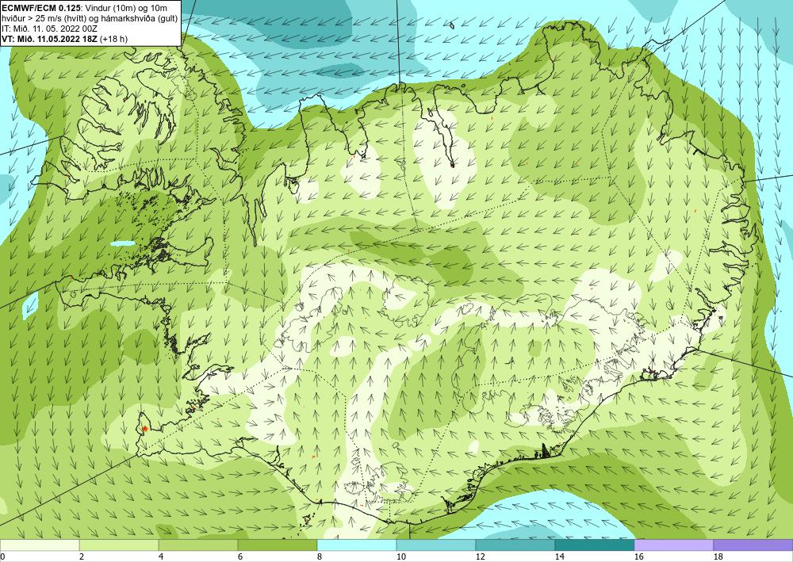The width and height of the screenshot is (793, 562).
Task: Choose the dark teal 14–16 m/s legend swatch
Action: tap(595, 545)
